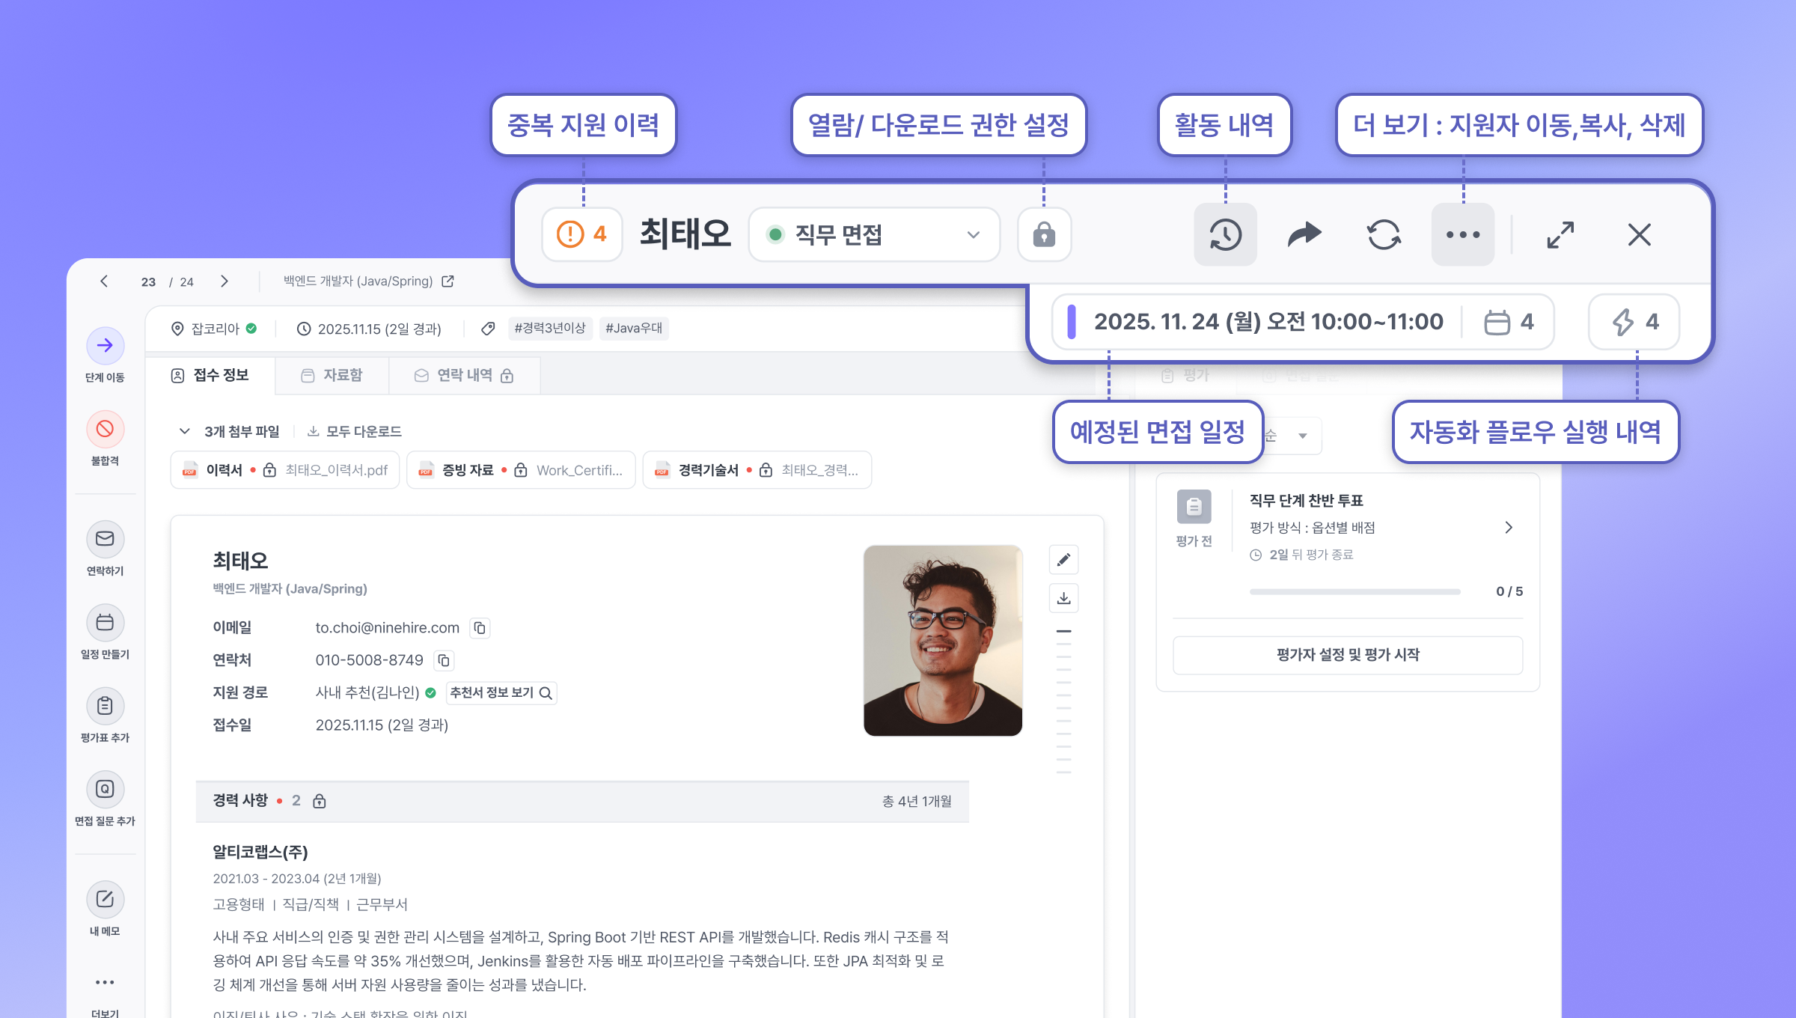This screenshot has width=1796, height=1018.
Task: Copy the email address with copy icon
Action: coord(480,628)
